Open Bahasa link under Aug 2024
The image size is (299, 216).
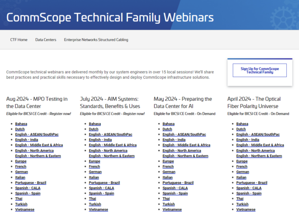tap(21, 124)
